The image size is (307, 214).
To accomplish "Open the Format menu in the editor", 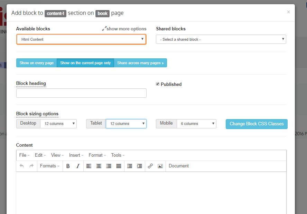I will point(97,155).
